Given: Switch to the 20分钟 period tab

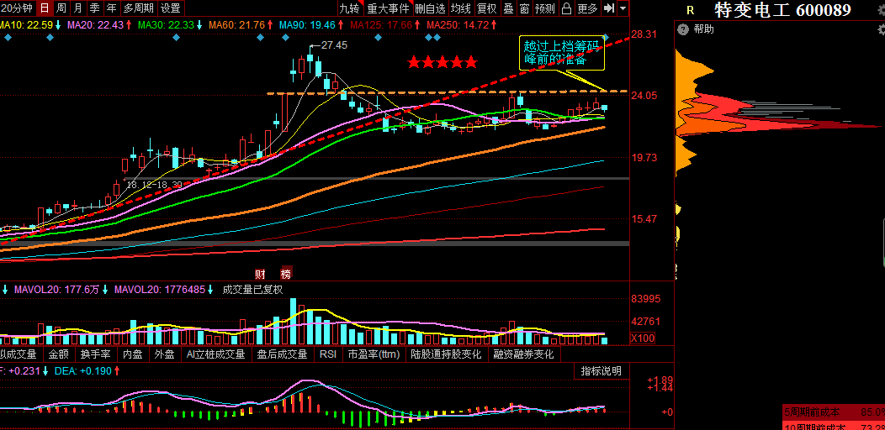Looking at the screenshot, I should click(17, 8).
